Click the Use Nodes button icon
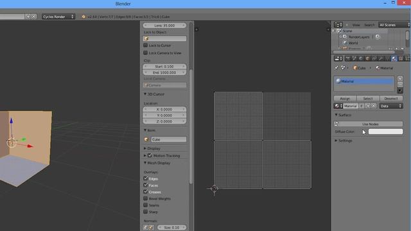 (x=337, y=124)
